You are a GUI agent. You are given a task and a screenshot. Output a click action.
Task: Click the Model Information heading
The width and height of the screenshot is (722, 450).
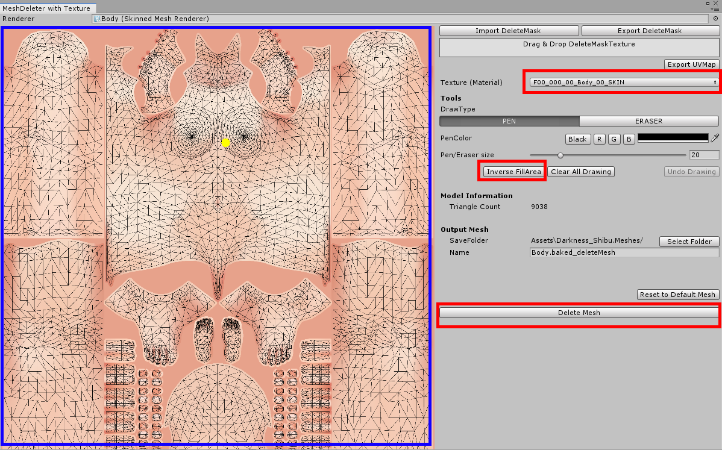click(x=477, y=196)
